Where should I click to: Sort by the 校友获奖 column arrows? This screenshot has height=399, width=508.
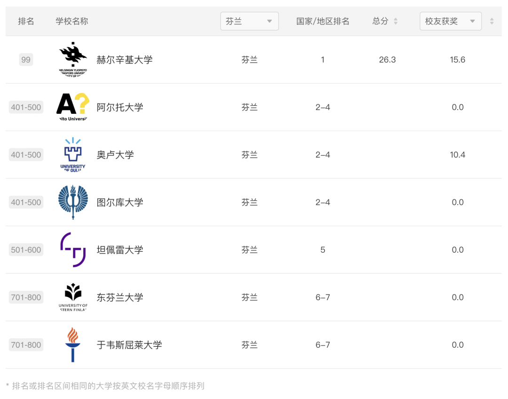pyautogui.click(x=492, y=21)
